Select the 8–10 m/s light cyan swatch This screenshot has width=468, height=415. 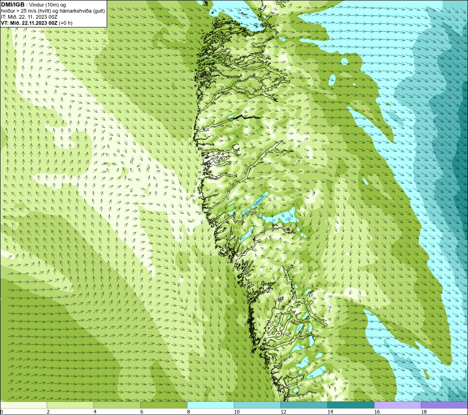coord(211,405)
